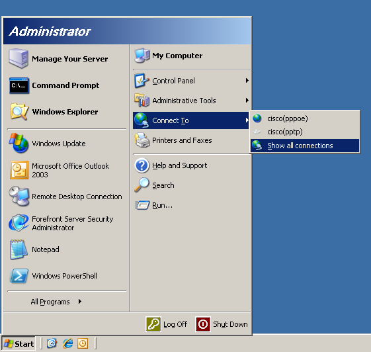The image size is (371, 352).
Task: Launch Internet Explorer from Quick Launch
Action: pyautogui.click(x=68, y=343)
